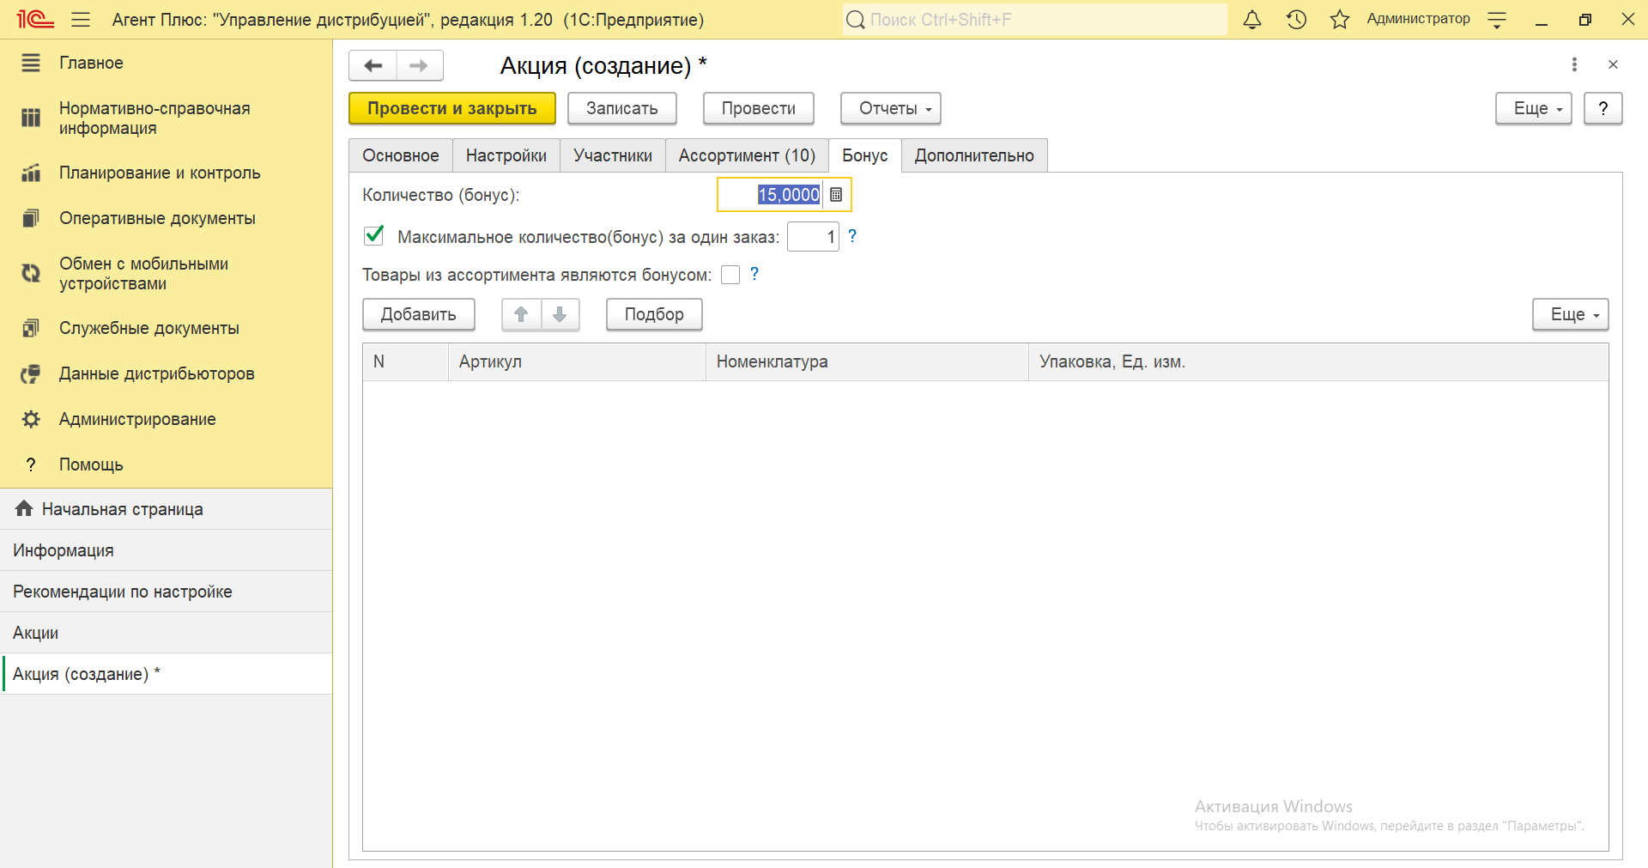Click the 1C application logo icon
Image resolution: width=1648 pixels, height=868 pixels.
(x=35, y=19)
